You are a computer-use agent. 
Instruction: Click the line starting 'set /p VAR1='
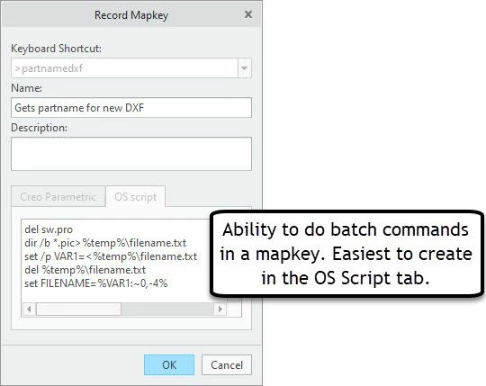(111, 256)
